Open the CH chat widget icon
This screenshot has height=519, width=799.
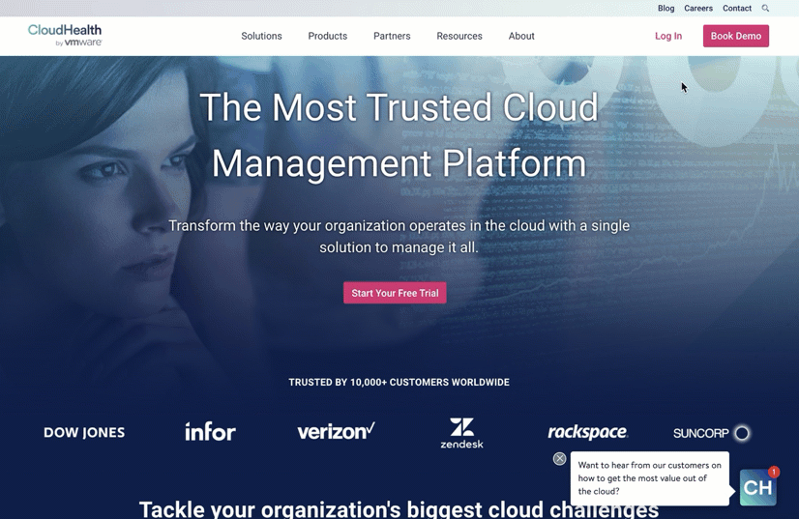coord(758,487)
